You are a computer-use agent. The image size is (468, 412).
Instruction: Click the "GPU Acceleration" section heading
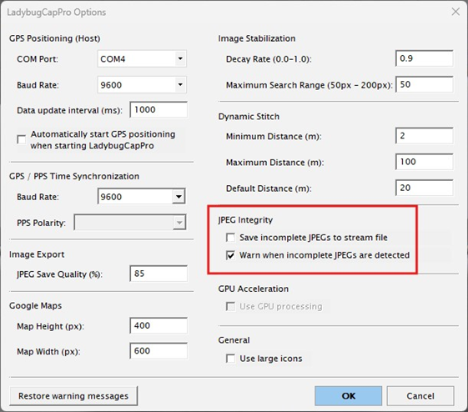253,289
